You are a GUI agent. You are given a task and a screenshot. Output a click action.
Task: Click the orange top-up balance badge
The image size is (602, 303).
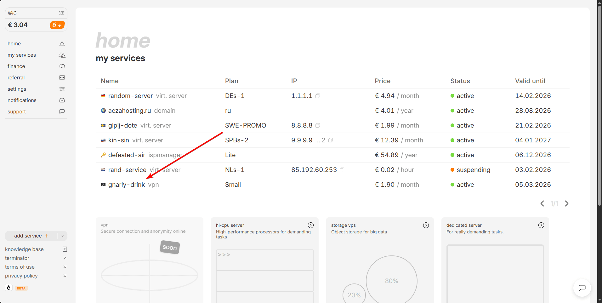[x=57, y=25]
